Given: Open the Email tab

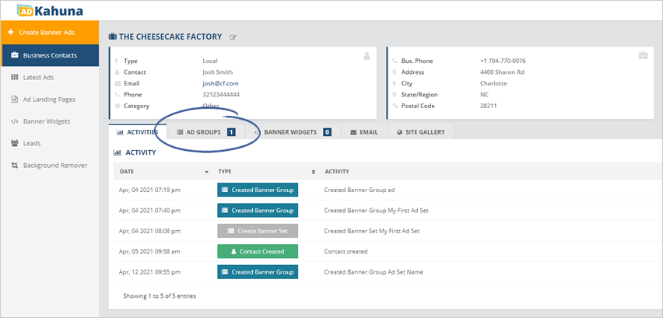Looking at the screenshot, I should point(363,132).
